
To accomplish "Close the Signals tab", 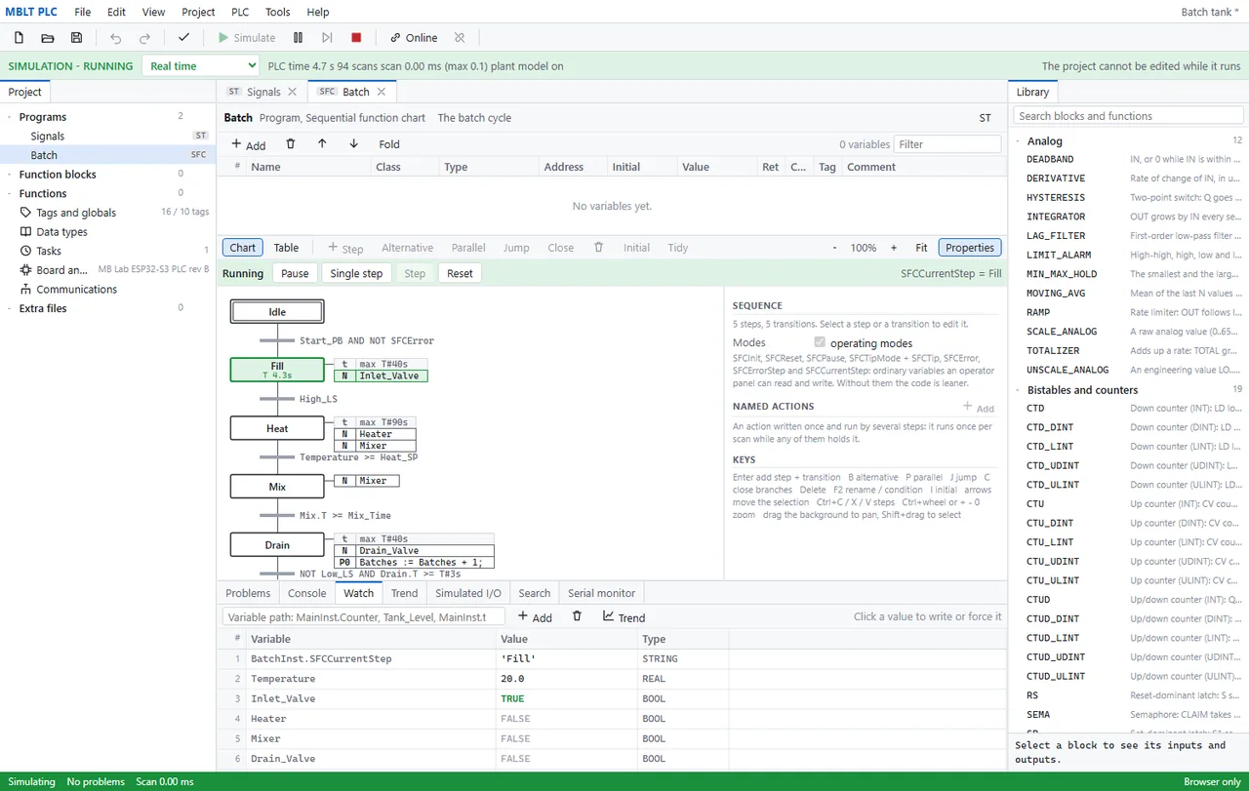I will (292, 92).
